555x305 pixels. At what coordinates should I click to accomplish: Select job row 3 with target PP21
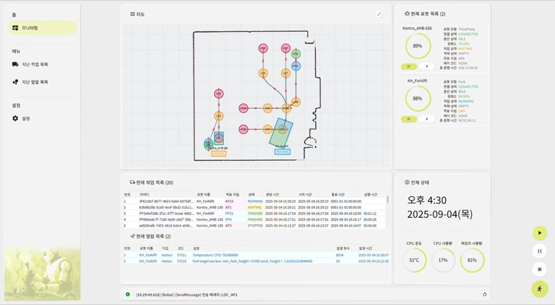pyautogui.click(x=254, y=213)
